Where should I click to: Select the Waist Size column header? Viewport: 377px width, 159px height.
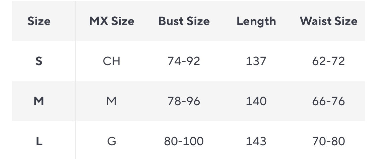pos(328,21)
